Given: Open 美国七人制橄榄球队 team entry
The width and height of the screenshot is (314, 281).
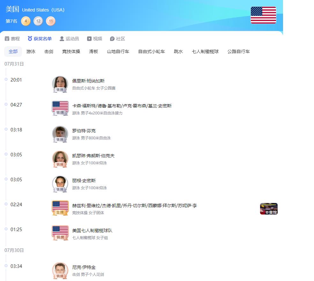Looking at the screenshot, I should click(92, 230).
